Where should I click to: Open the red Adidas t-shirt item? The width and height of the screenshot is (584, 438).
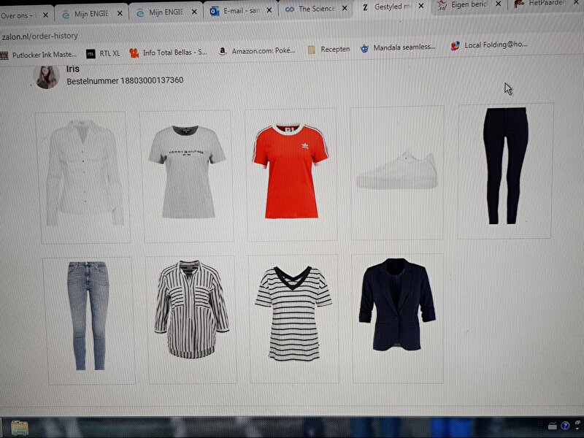tap(291, 173)
